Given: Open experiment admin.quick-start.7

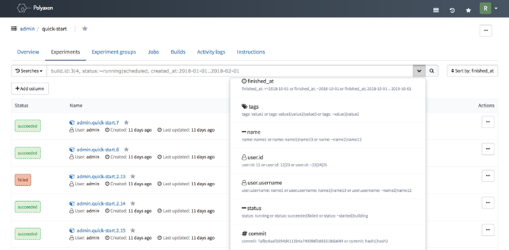Looking at the screenshot, I should pyautogui.click(x=98, y=123).
